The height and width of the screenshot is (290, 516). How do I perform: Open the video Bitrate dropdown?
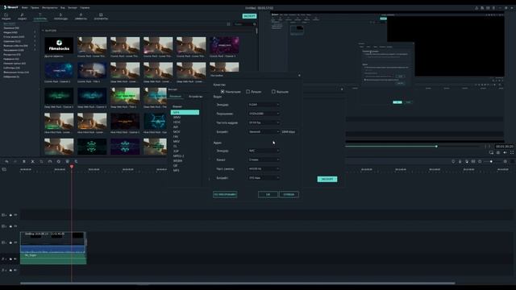(x=264, y=131)
